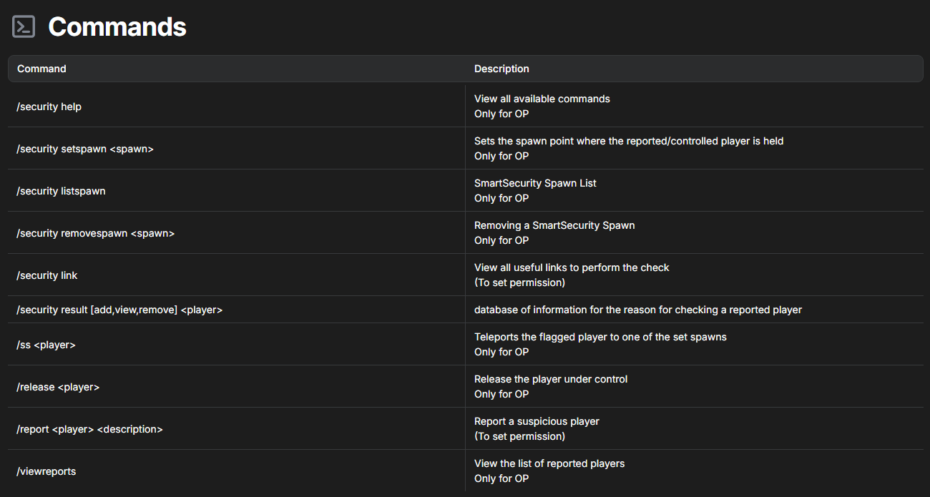Click the /security link command cell

coord(47,275)
